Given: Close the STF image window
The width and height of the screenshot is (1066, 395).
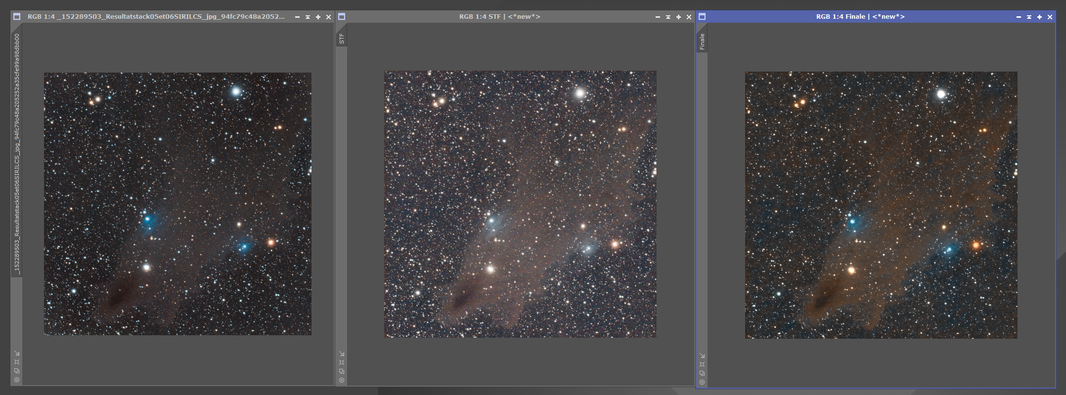Looking at the screenshot, I should [689, 17].
